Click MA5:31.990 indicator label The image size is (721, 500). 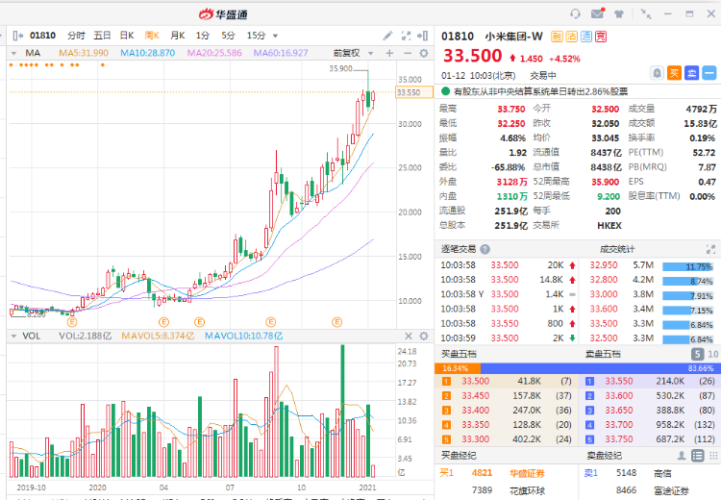[x=84, y=53]
